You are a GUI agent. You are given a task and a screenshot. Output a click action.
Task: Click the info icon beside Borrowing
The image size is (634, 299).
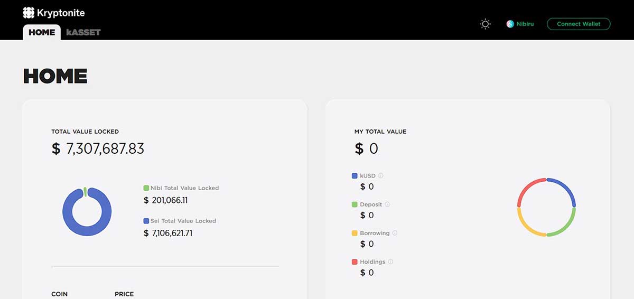(395, 233)
